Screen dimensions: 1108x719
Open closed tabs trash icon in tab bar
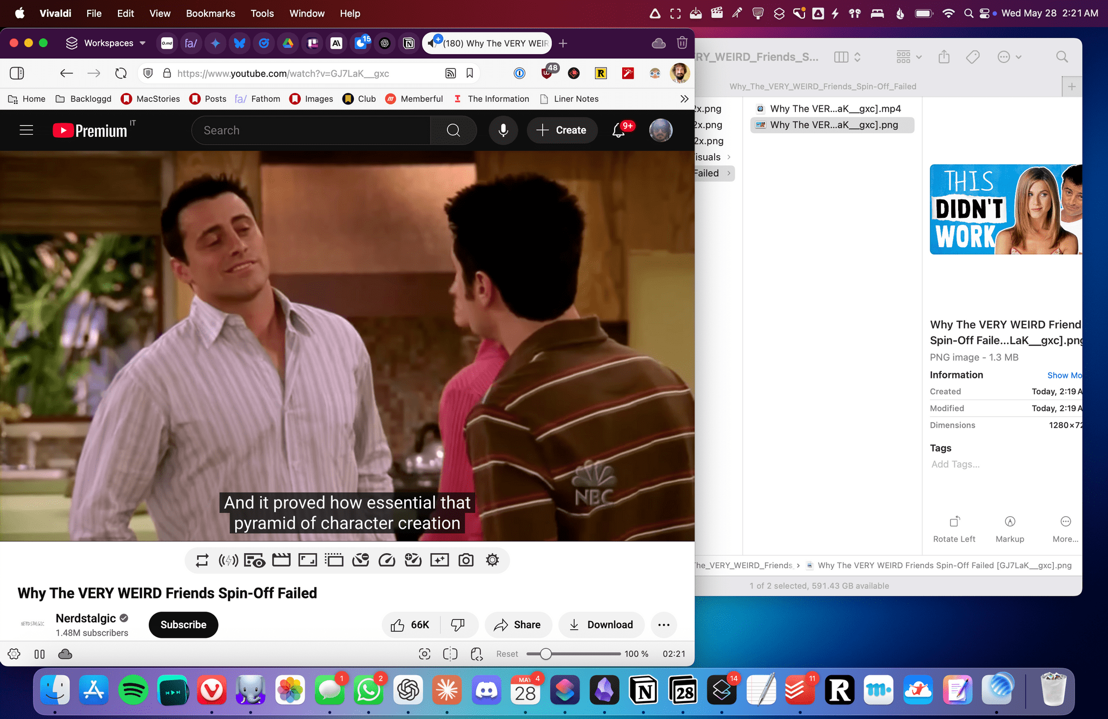point(682,43)
